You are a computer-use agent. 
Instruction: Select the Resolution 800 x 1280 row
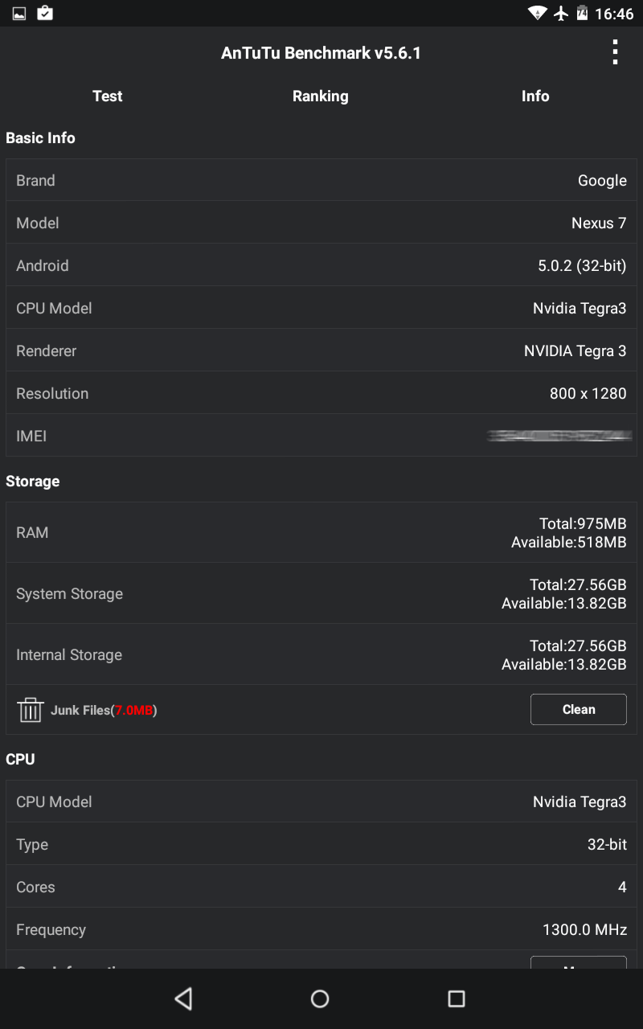[321, 393]
